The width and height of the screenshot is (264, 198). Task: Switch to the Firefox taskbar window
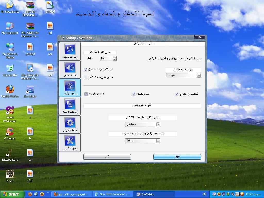(71, 194)
